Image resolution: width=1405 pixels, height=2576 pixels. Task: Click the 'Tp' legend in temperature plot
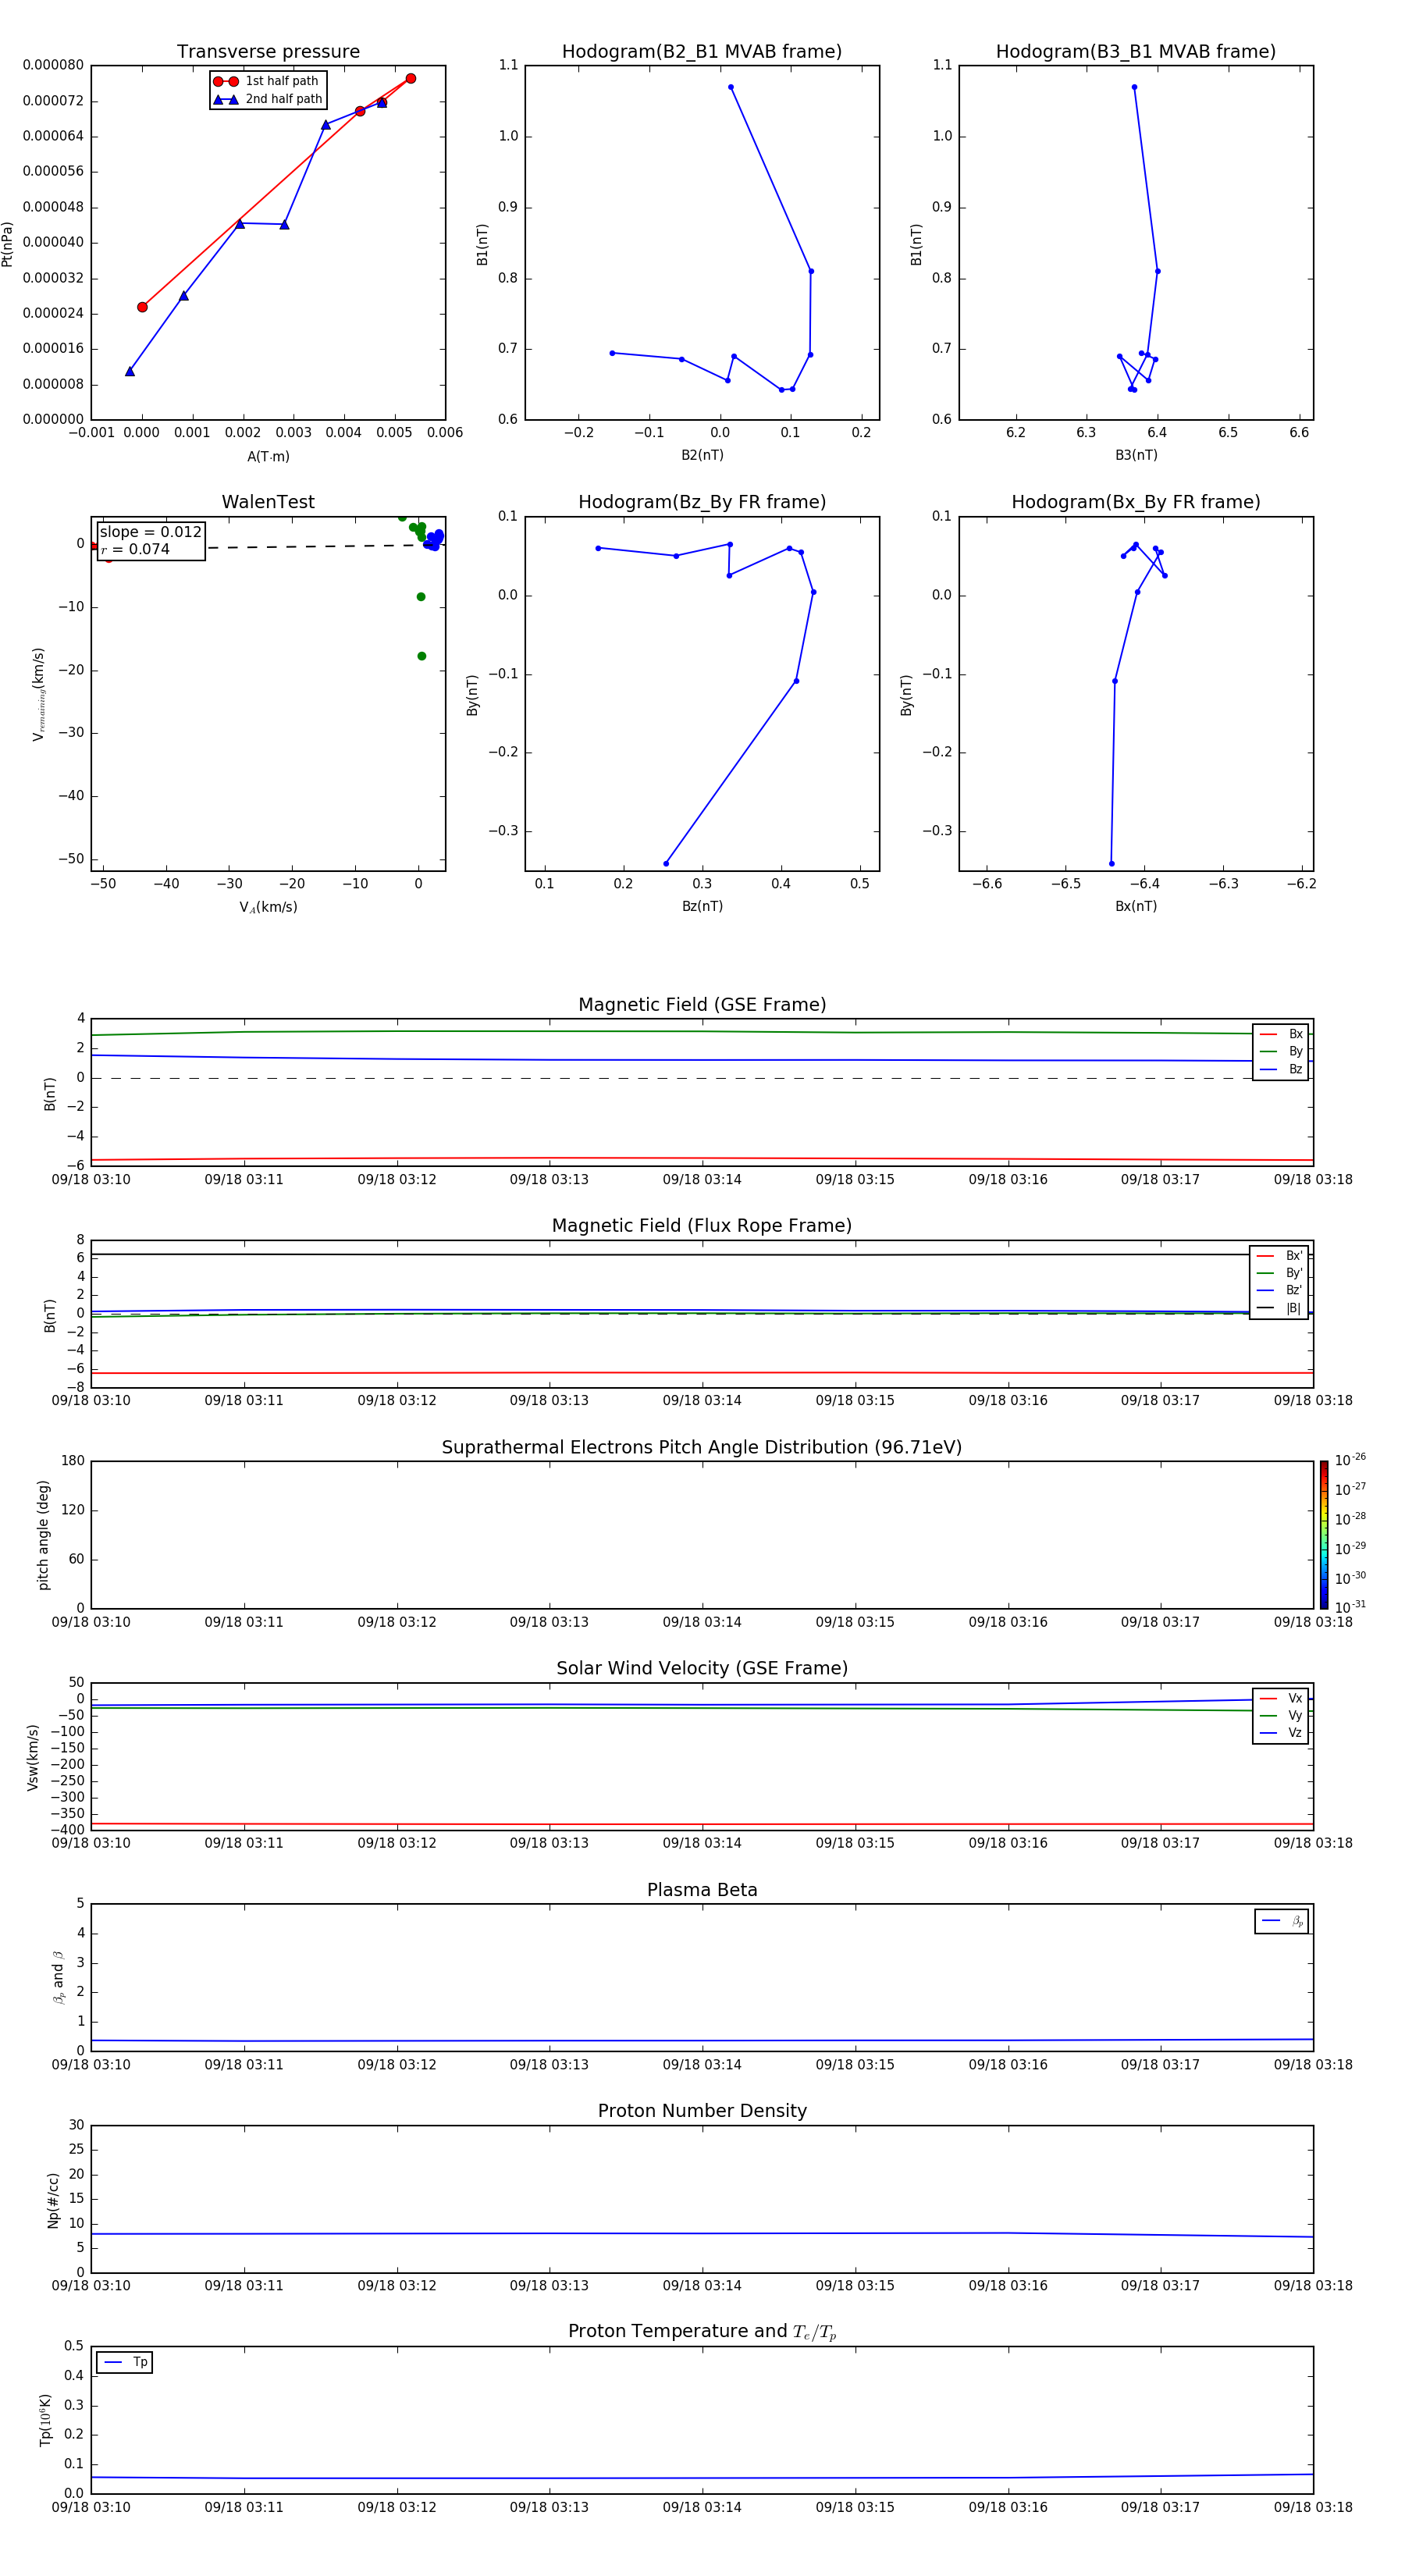click(x=124, y=2362)
